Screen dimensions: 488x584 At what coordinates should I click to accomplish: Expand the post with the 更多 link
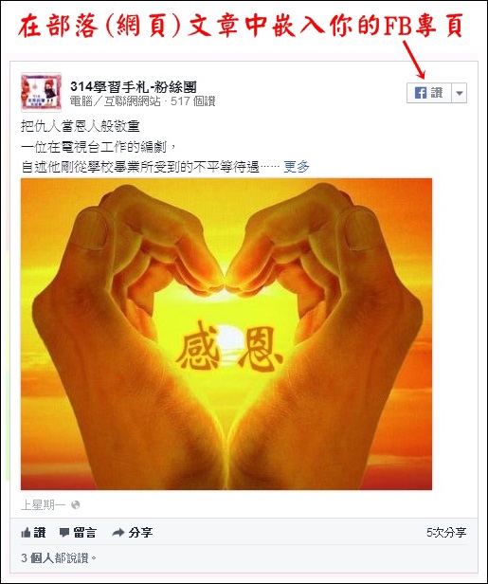pyautogui.click(x=297, y=167)
